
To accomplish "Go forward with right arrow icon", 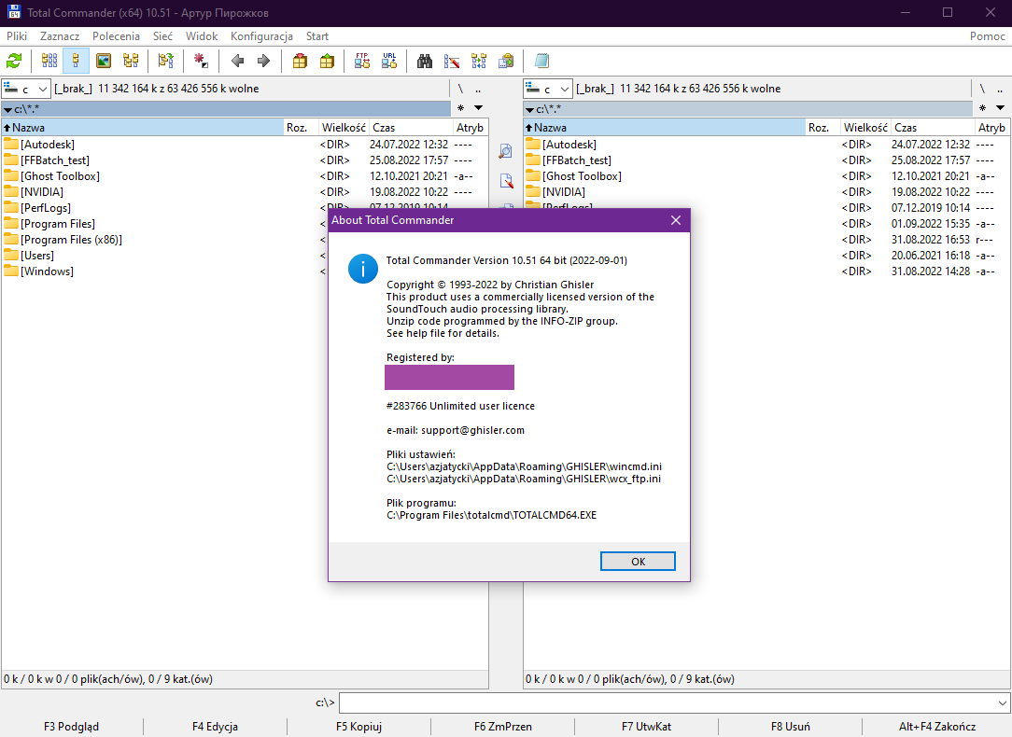I will (x=263, y=62).
